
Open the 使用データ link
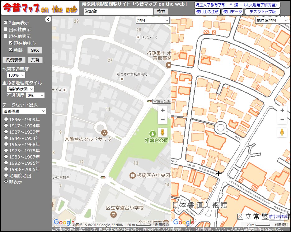coord(232,12)
